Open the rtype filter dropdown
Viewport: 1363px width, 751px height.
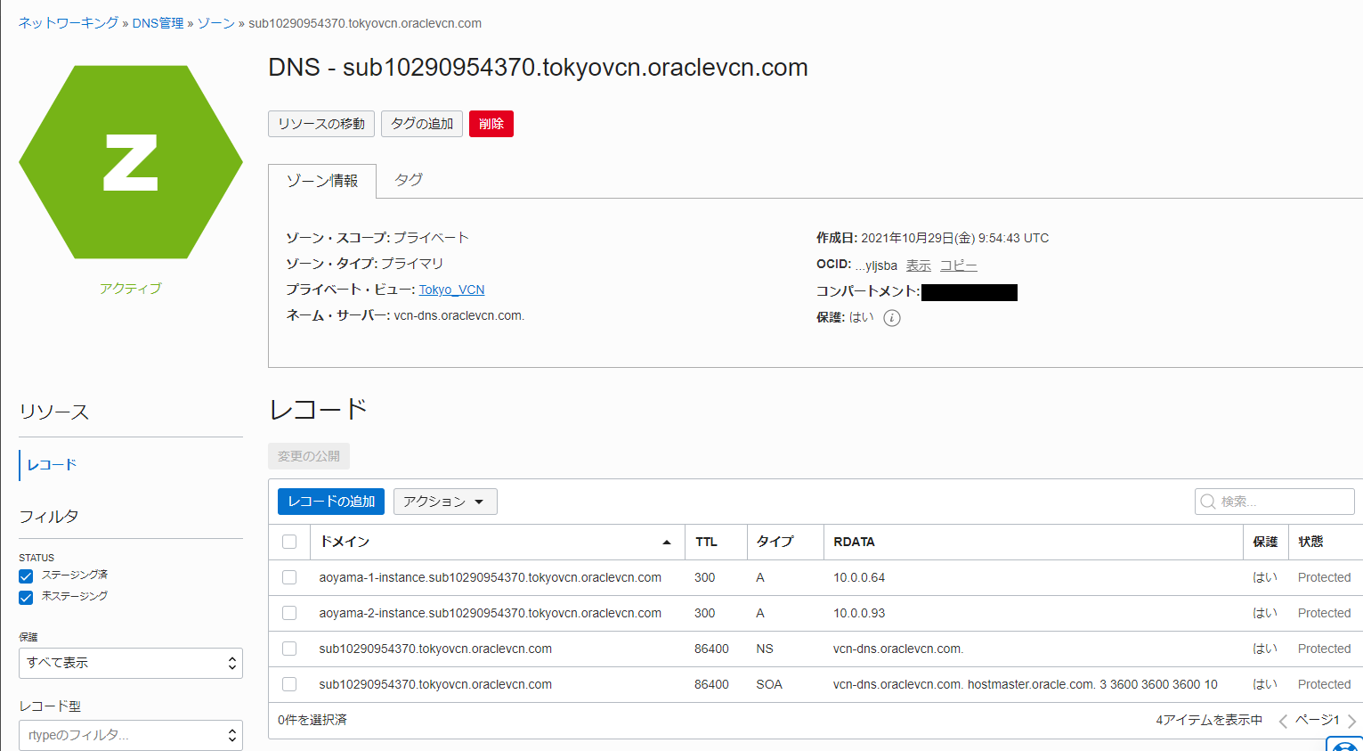tap(130, 735)
